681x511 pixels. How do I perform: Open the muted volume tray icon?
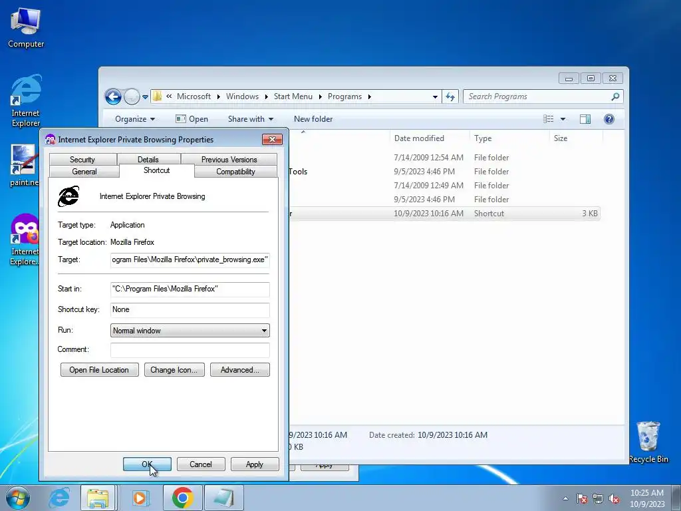tap(614, 498)
